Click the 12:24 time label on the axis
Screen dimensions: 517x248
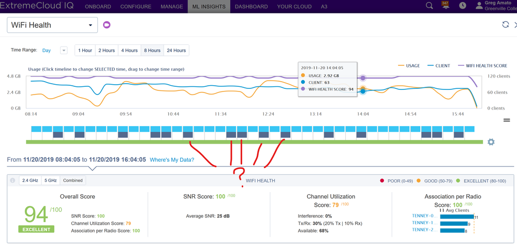(x=268, y=114)
